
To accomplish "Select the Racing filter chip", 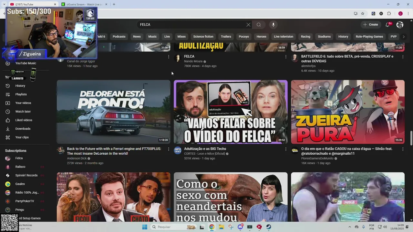I will click(x=306, y=36).
